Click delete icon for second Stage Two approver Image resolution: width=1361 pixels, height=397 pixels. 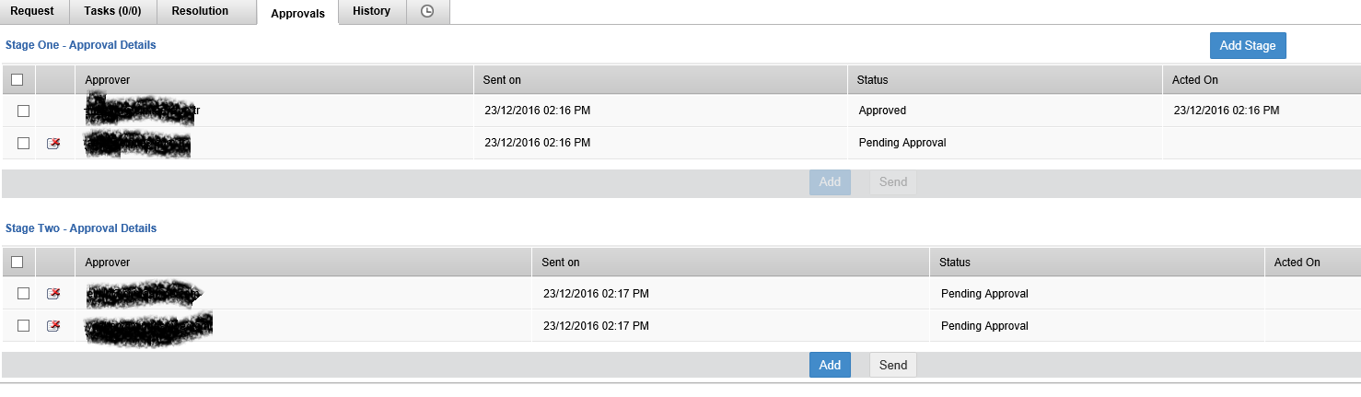53,326
